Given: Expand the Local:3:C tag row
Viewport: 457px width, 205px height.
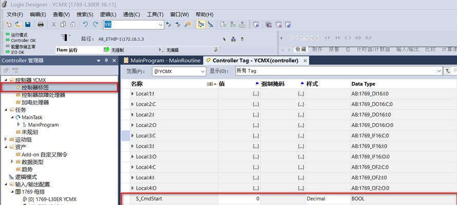Looking at the screenshot, I should click(x=132, y=135).
